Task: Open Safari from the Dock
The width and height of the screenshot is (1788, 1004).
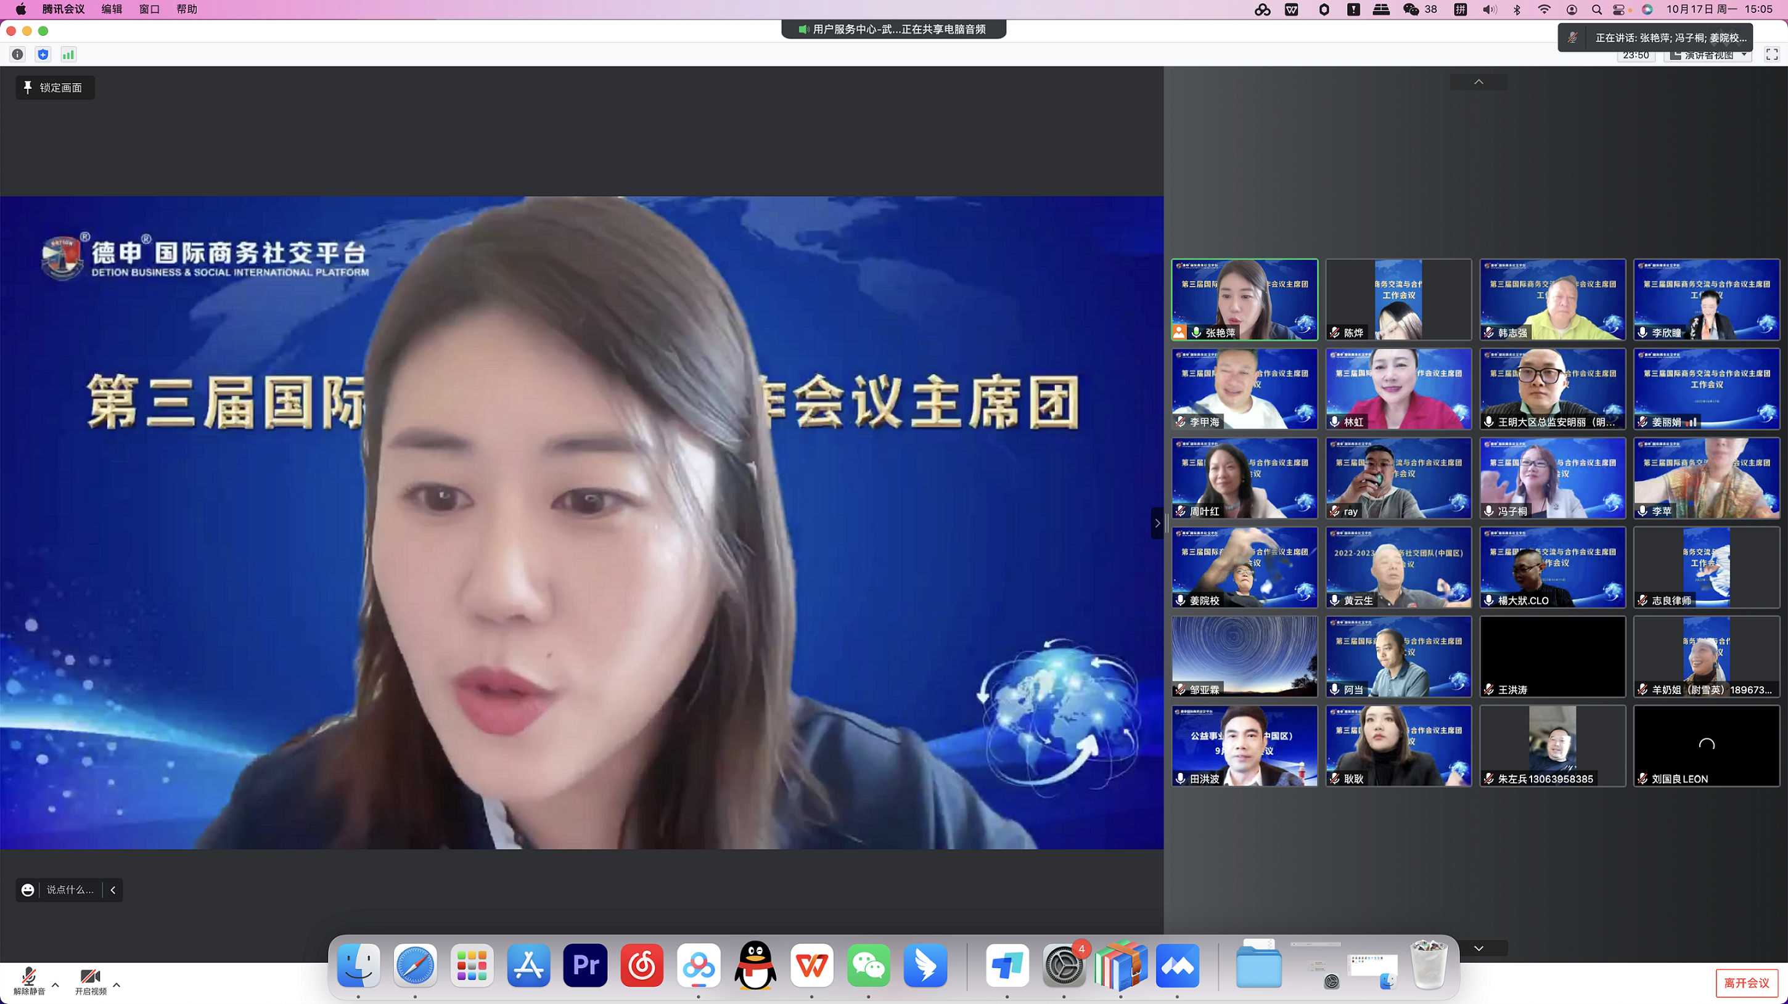Action: click(415, 965)
